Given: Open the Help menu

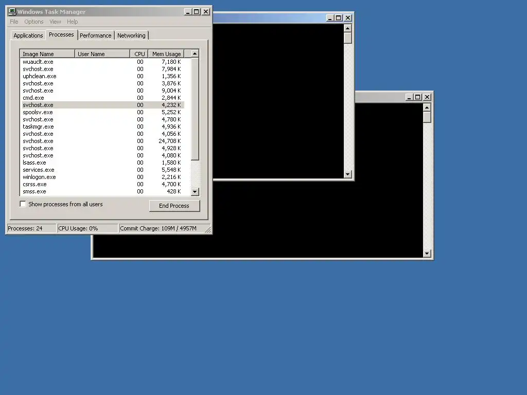Looking at the screenshot, I should point(72,22).
